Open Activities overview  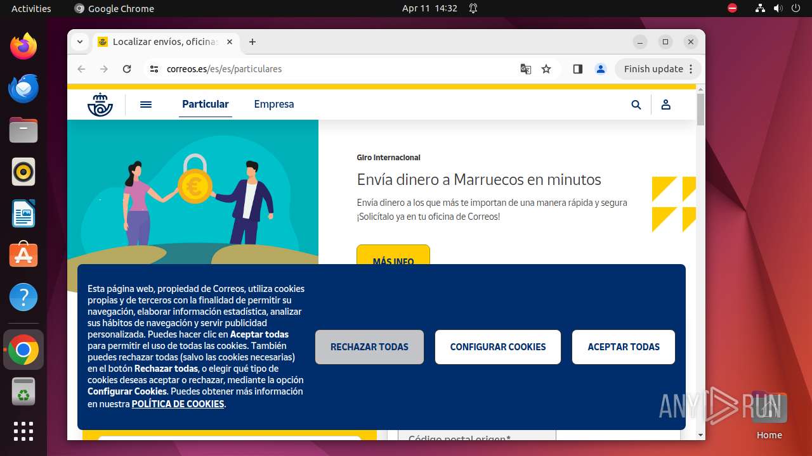[x=31, y=8]
